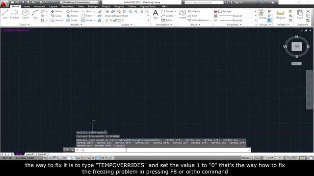Click Sign In link in title bar
The image size is (314, 176).
(236, 2)
